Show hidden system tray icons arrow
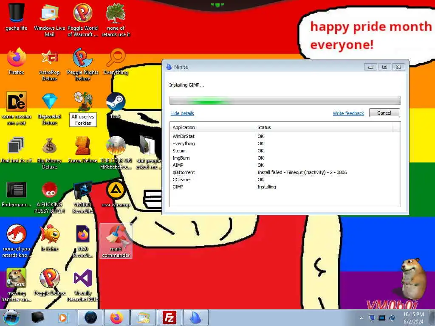435x326 pixels. point(361,318)
